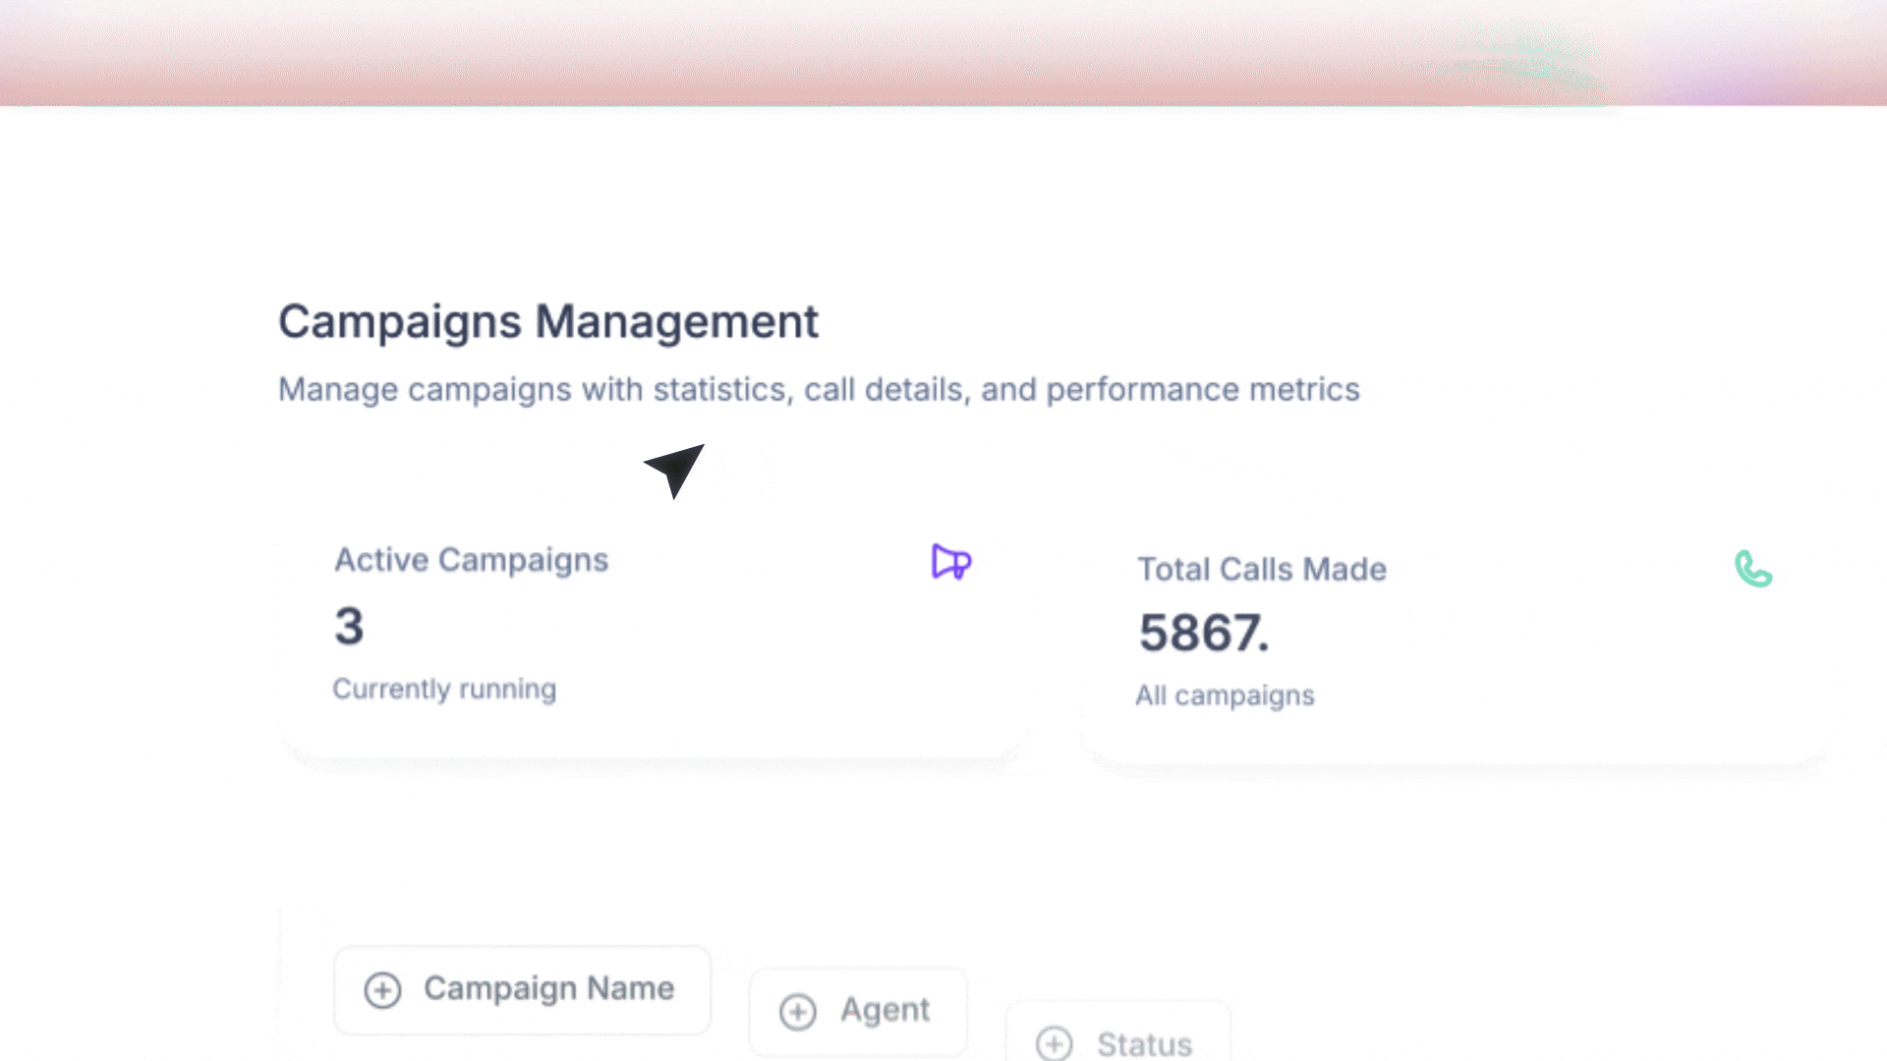The width and height of the screenshot is (1887, 1061).
Task: Click the Campaign Name button text
Action: [548, 988]
